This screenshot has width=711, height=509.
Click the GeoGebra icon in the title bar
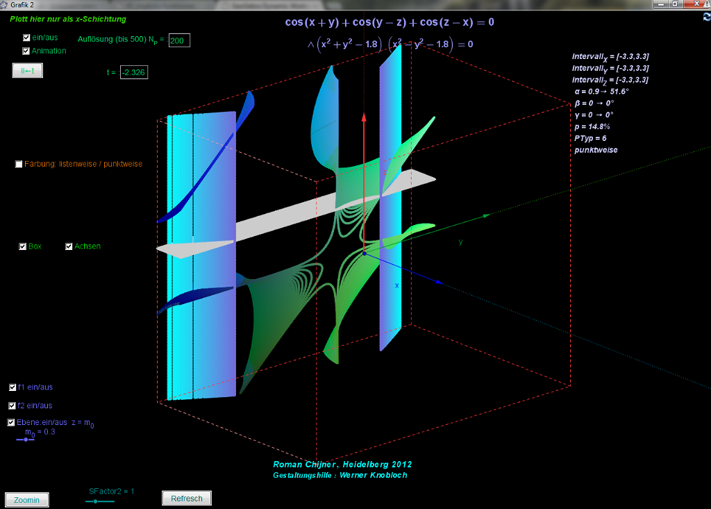tap(4, 5)
